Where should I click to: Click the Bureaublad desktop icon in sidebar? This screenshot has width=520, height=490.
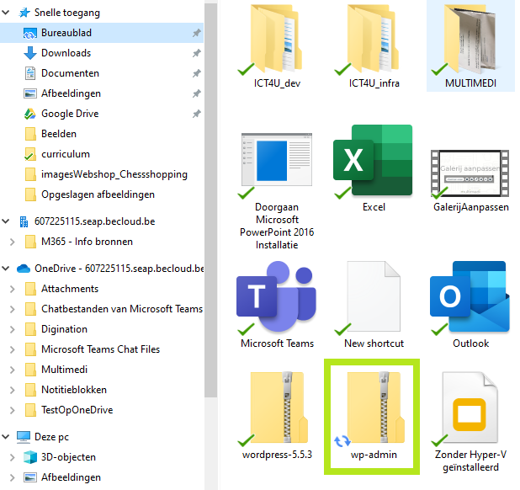[29, 33]
